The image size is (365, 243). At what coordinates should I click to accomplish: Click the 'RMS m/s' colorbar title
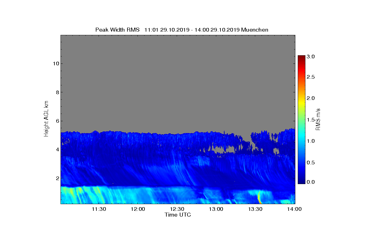tap(318, 119)
